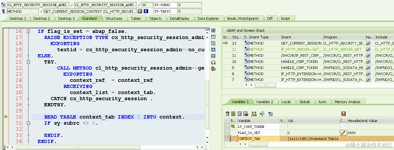Image resolution: width=394 pixels, height=150 pixels.
Task: Click the maximize horizontally icon with double arrow
Action: click(213, 56)
